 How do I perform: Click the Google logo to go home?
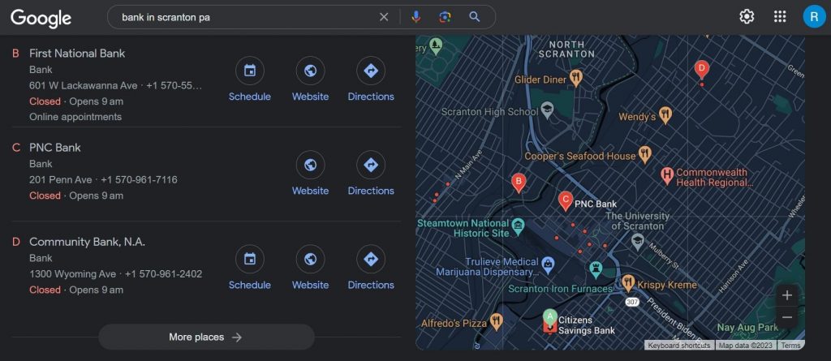click(41, 17)
